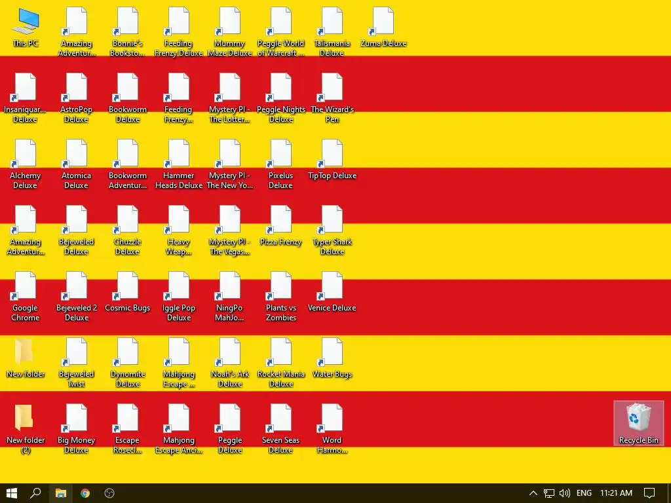Open the Windows Start menu
Viewport: 671px width, 503px height.
[x=12, y=493]
